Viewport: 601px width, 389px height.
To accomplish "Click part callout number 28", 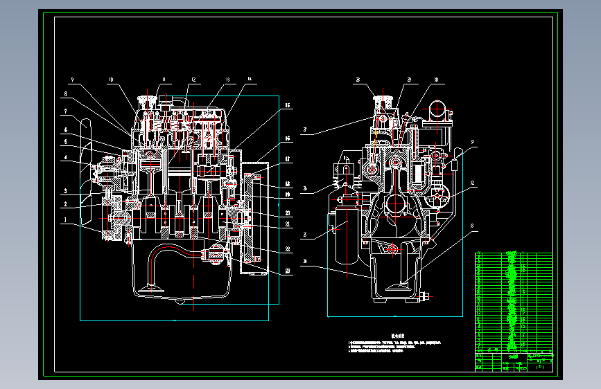I will coord(358,80).
